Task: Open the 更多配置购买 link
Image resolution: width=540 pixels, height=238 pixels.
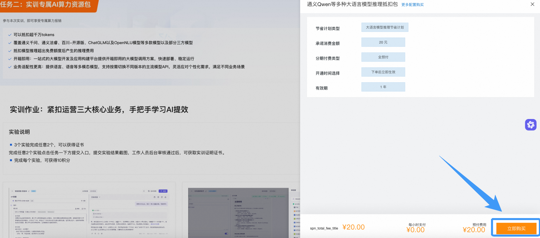Action: click(412, 5)
